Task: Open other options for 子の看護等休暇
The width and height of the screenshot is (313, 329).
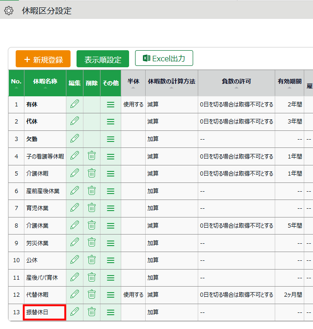Action: tap(111, 157)
